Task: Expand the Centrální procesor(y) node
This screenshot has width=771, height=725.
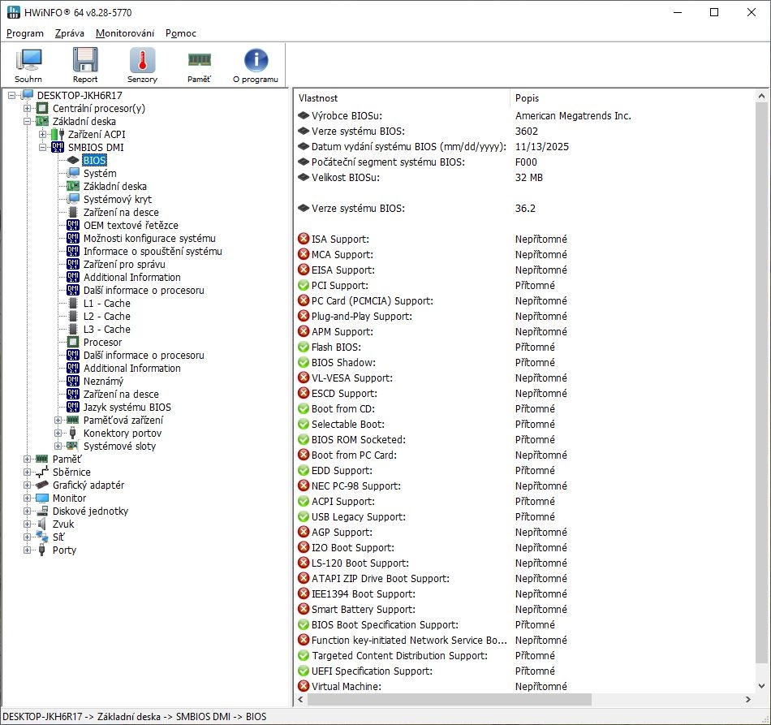Action: (x=28, y=109)
